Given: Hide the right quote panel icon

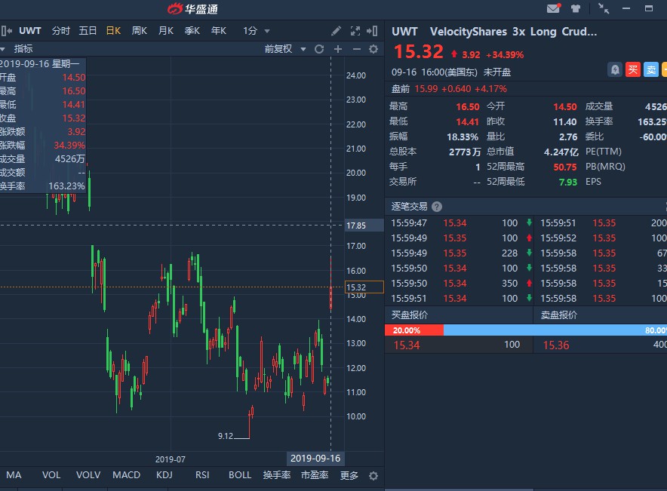Looking at the screenshot, I should (x=373, y=31).
